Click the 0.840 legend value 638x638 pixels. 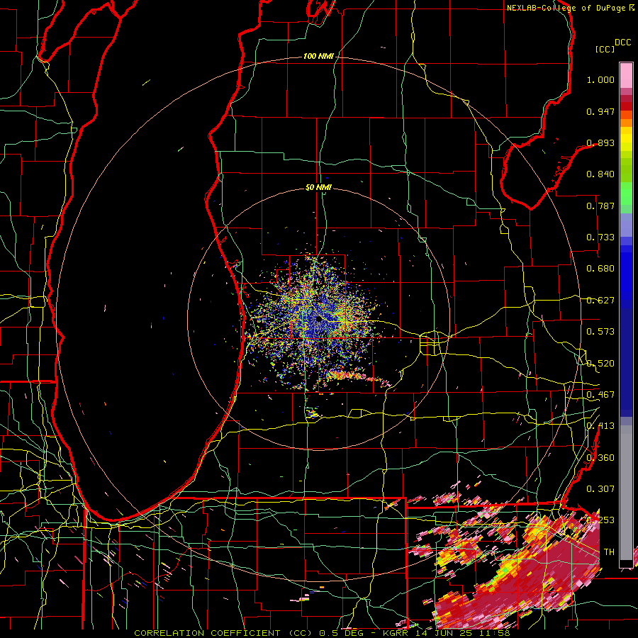click(600, 174)
